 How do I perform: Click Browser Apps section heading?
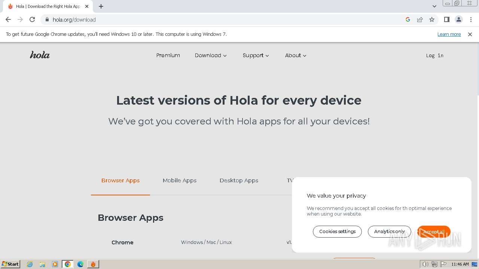[x=131, y=218]
